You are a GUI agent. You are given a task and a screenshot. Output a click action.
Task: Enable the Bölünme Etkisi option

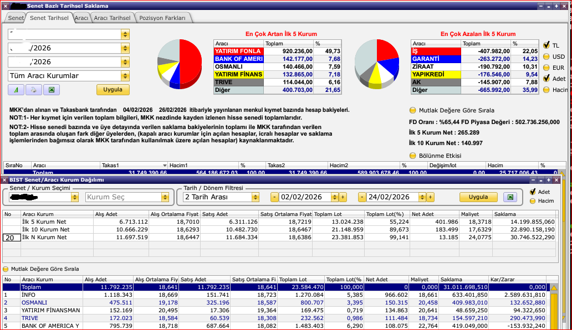click(x=412, y=156)
